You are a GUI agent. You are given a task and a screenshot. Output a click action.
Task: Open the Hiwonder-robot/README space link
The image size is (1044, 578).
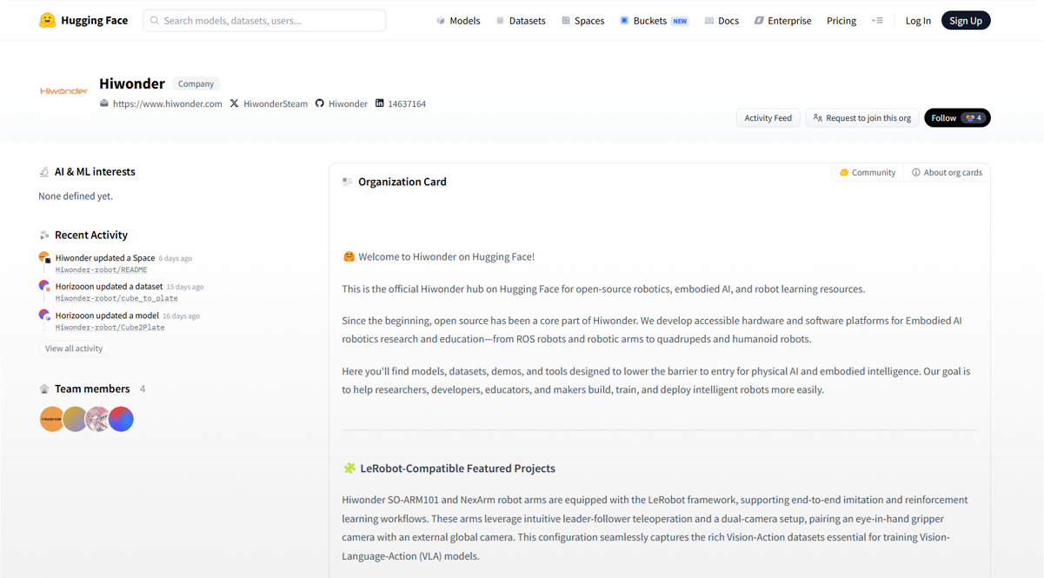pos(101,270)
